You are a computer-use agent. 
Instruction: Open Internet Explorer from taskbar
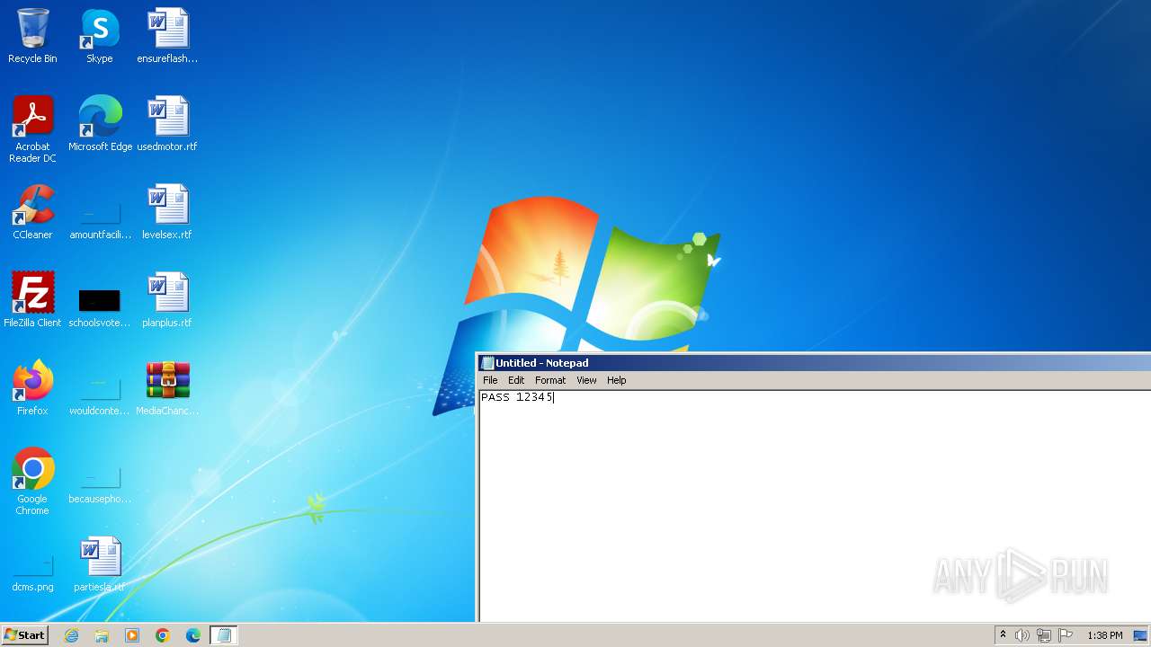[72, 635]
